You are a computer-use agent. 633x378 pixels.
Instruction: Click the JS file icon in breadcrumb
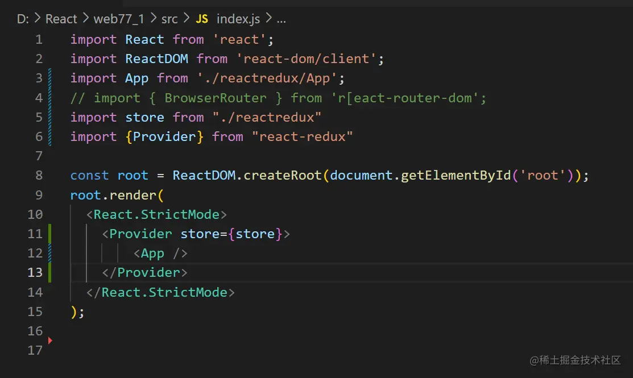pyautogui.click(x=202, y=19)
